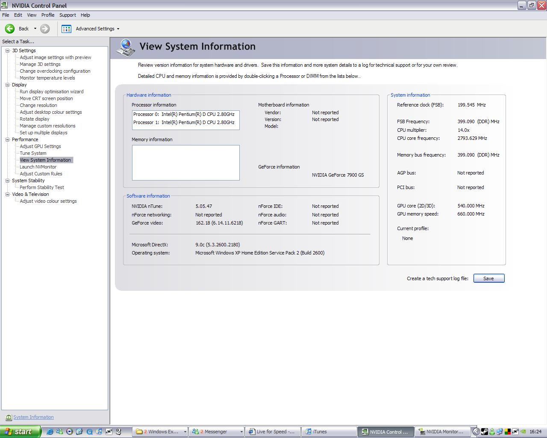Click the Memory information list box
547x438 pixels.
point(186,163)
